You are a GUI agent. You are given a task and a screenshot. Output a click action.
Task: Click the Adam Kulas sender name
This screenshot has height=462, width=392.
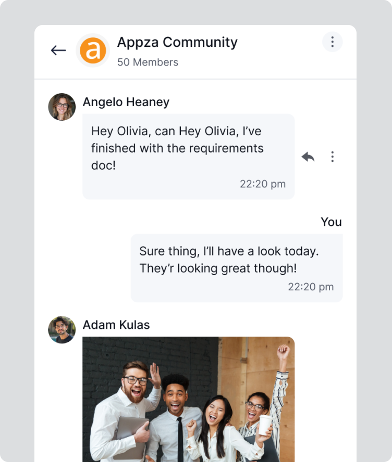(116, 325)
